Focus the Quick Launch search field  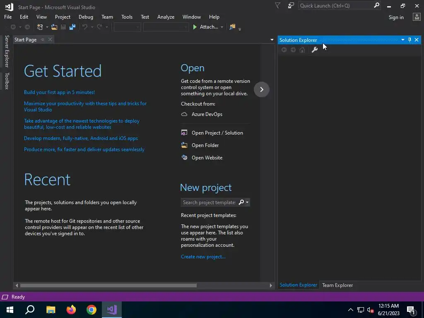(x=336, y=5)
